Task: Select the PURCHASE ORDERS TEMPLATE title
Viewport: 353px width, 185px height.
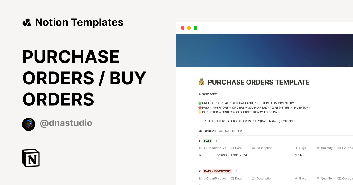Action: 259,82
